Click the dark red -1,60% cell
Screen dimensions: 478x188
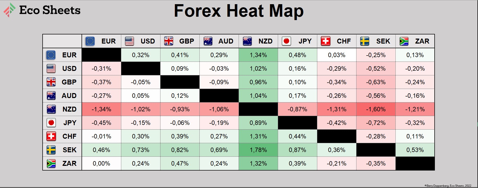point(376,109)
